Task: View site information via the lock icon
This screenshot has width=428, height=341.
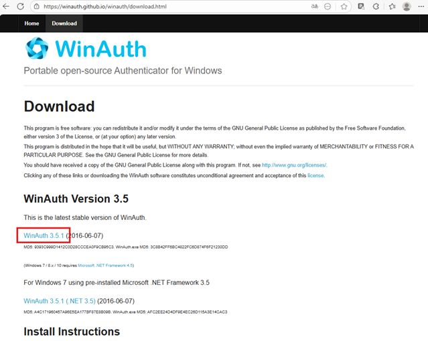Action: point(37,7)
